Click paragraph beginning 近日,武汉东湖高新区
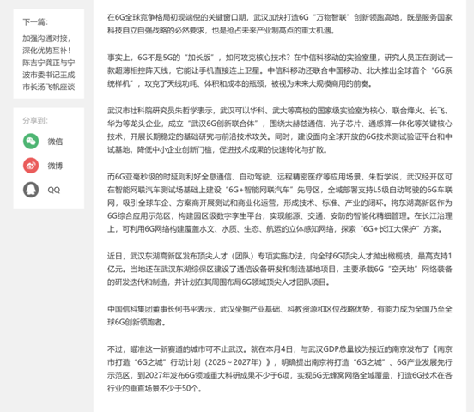This screenshot has width=474, height=412. click(x=280, y=269)
